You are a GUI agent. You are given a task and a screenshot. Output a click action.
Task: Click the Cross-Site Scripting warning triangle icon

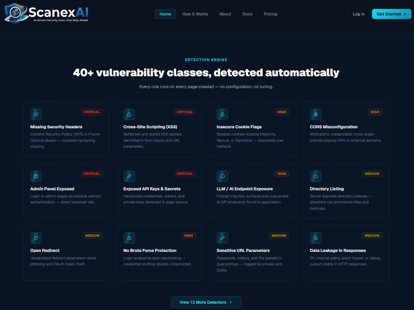(x=129, y=114)
